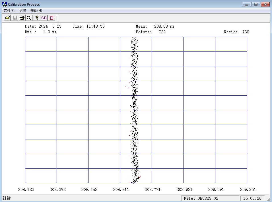Image resolution: width=272 pixels, height=202 pixels.
Task: Click the Print toolbar icon
Action: 22,18
